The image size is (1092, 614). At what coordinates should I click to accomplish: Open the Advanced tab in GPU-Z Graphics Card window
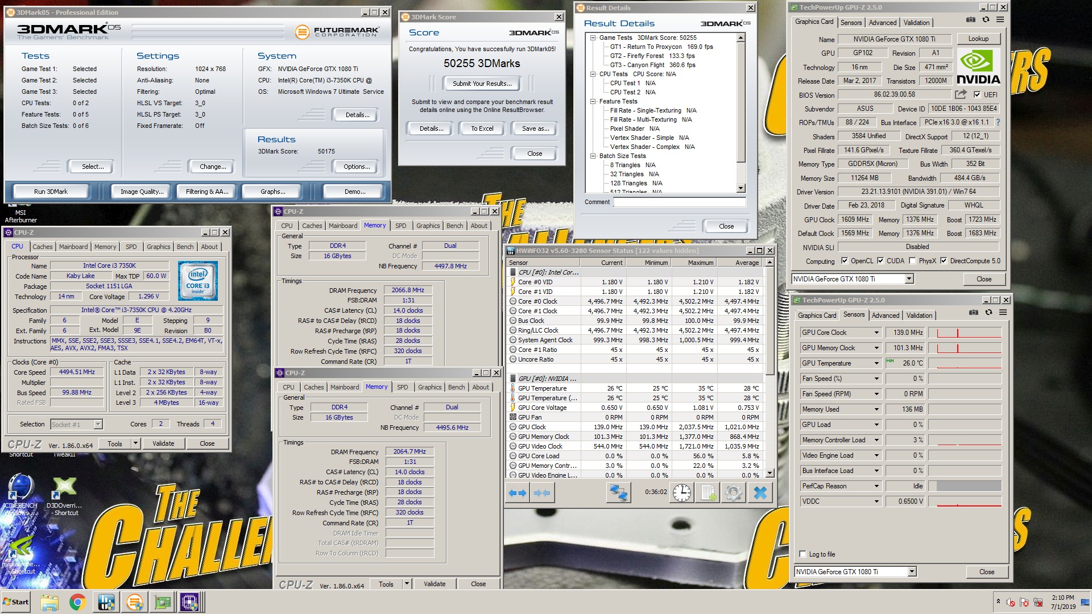(x=883, y=23)
